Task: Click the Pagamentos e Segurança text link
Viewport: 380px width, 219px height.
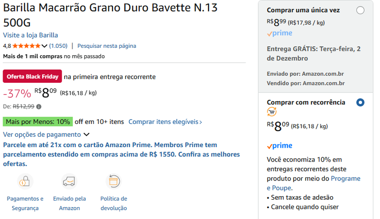Action: (x=25, y=203)
